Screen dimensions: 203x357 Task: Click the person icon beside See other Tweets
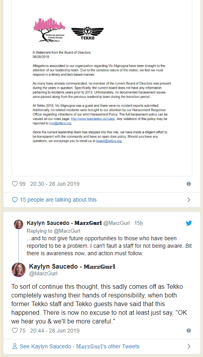pyautogui.click(x=15, y=346)
